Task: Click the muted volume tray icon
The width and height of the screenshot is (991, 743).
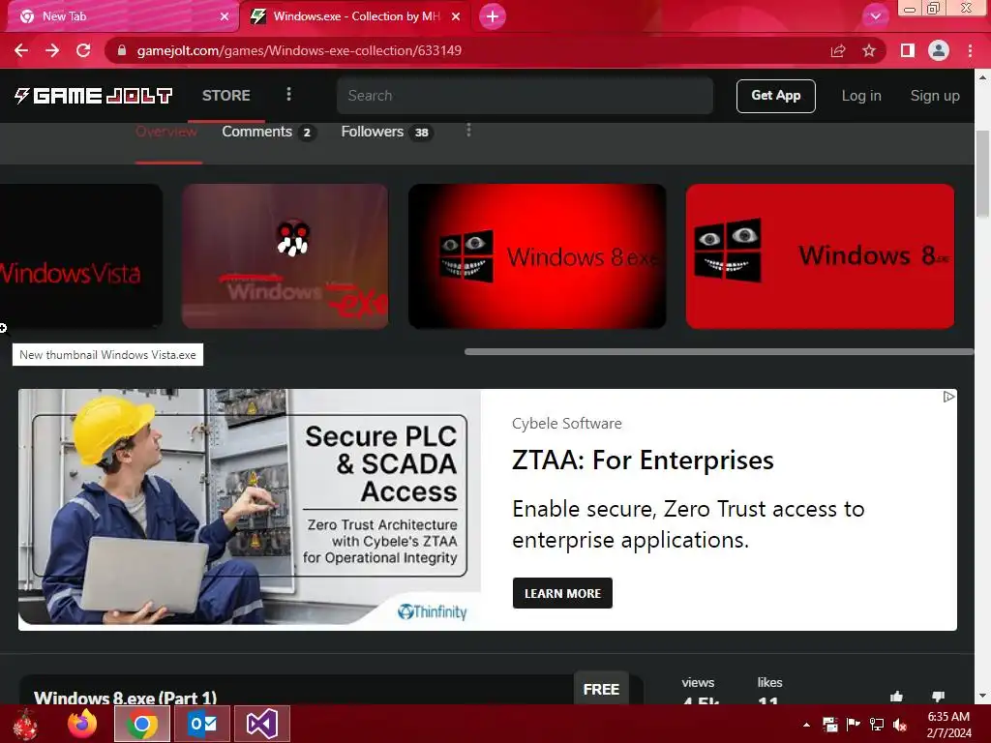Action: tap(900, 724)
